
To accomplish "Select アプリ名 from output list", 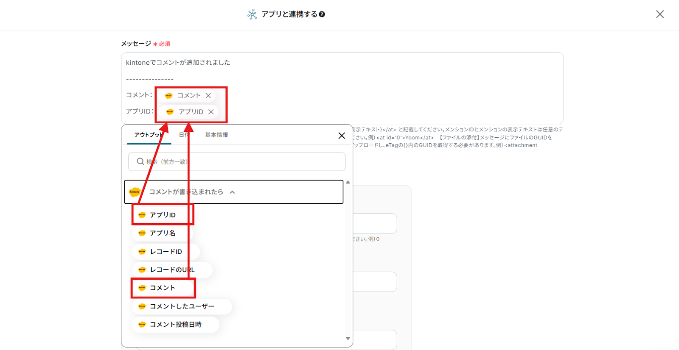I will (x=162, y=233).
